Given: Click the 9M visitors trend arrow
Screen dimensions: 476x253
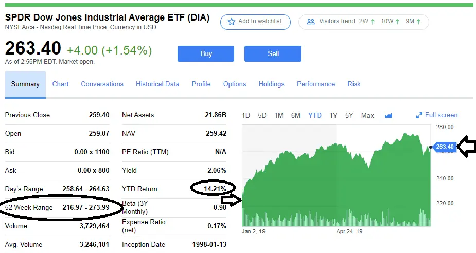Looking at the screenshot, I should tap(418, 22).
